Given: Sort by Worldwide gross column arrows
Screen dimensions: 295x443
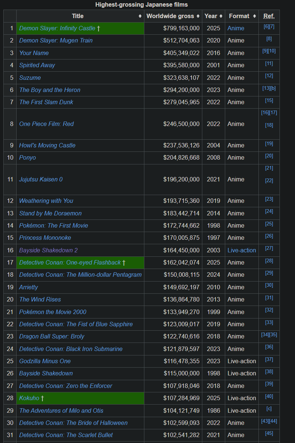Looking at the screenshot, I should 198,16.
